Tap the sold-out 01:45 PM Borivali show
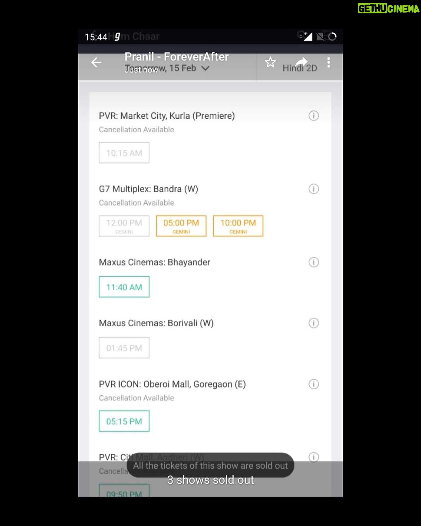The image size is (421, 526). (124, 348)
